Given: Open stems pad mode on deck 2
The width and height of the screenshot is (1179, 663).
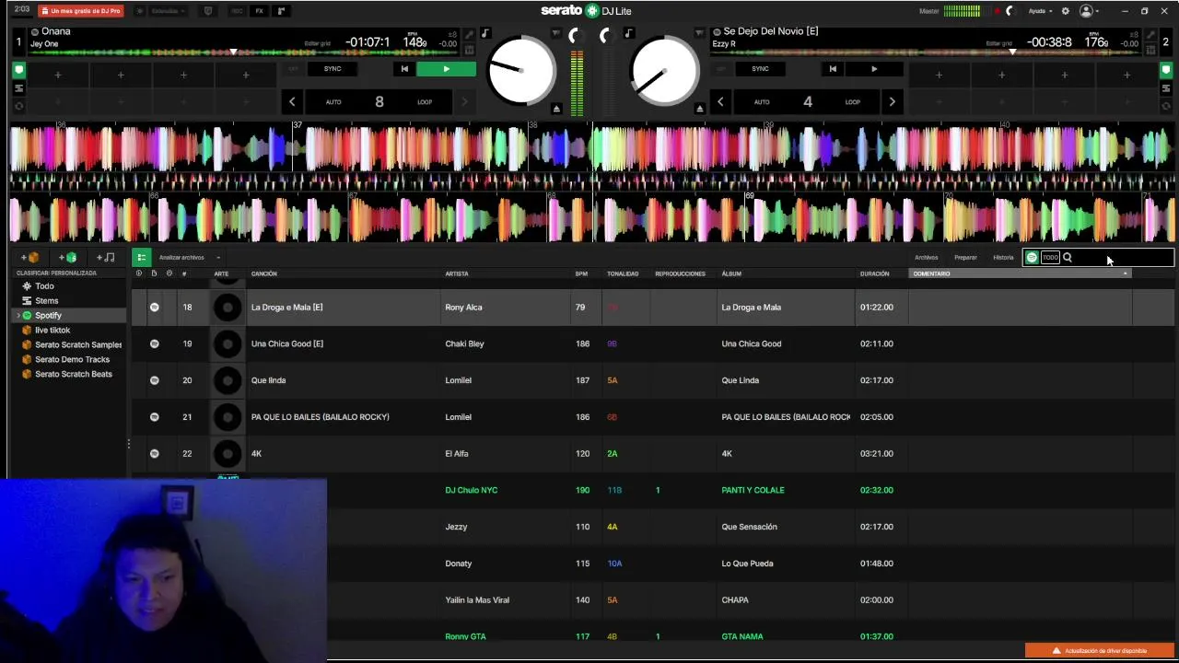Looking at the screenshot, I should [1165, 88].
